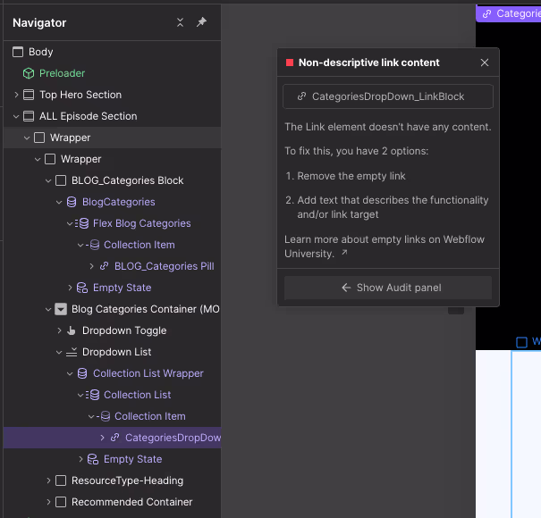Select the nested Wrapper row above BLOG_Categories Block
Image resolution: width=541 pixels, height=518 pixels.
click(112, 159)
